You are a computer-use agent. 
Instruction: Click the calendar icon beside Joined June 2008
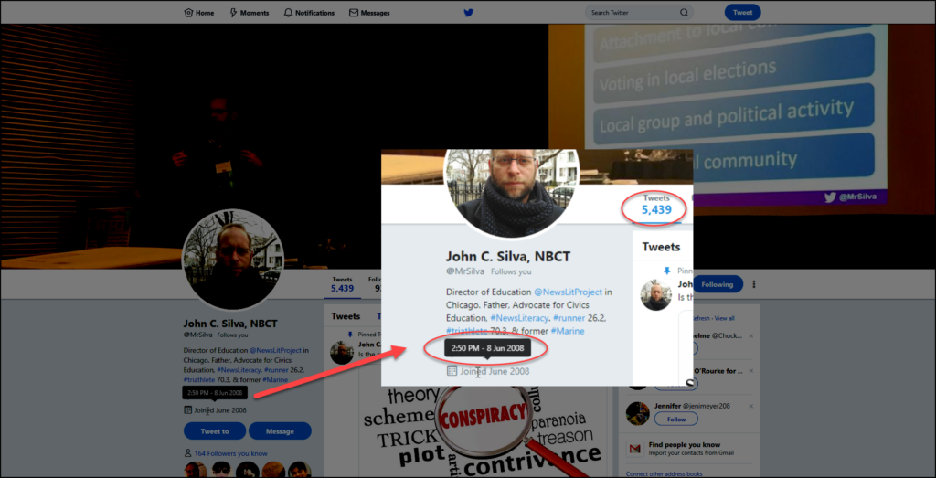186,410
